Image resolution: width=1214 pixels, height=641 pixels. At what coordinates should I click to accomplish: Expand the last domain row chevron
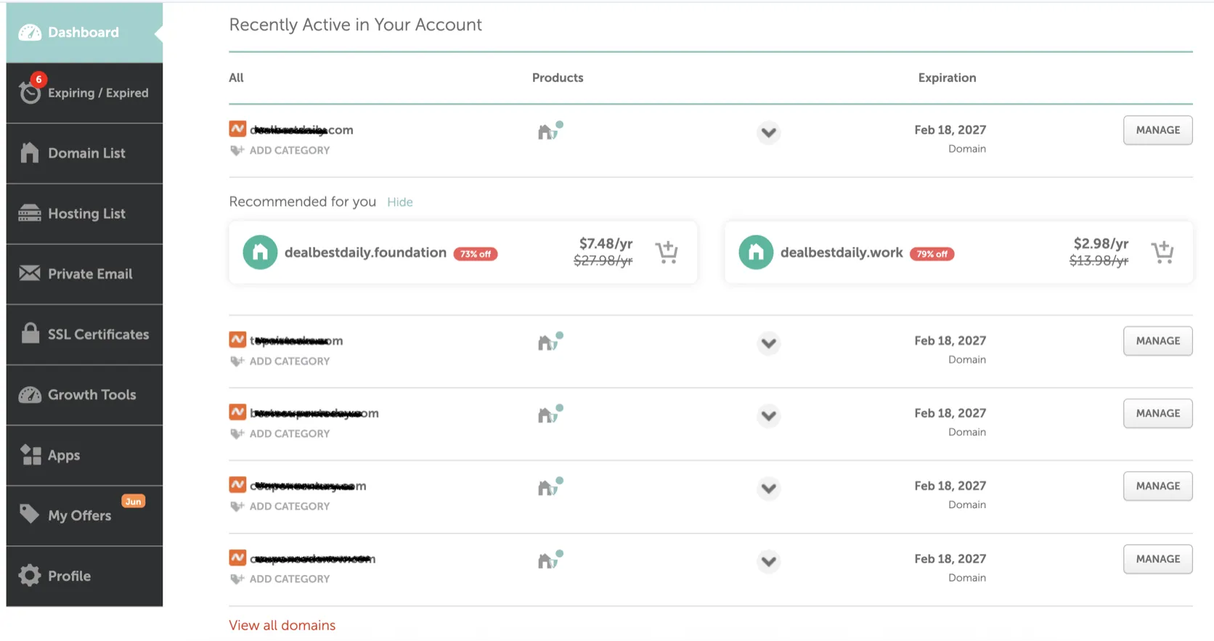point(769,561)
